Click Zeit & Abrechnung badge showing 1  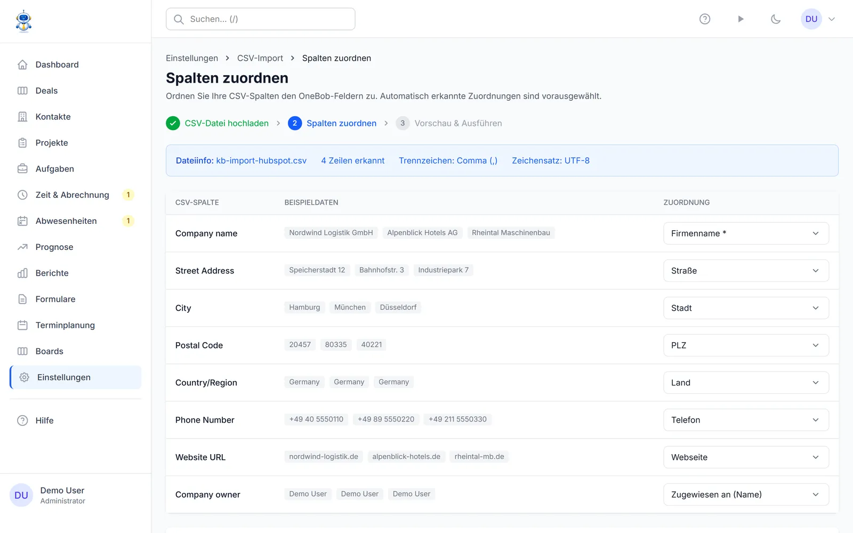coord(128,195)
